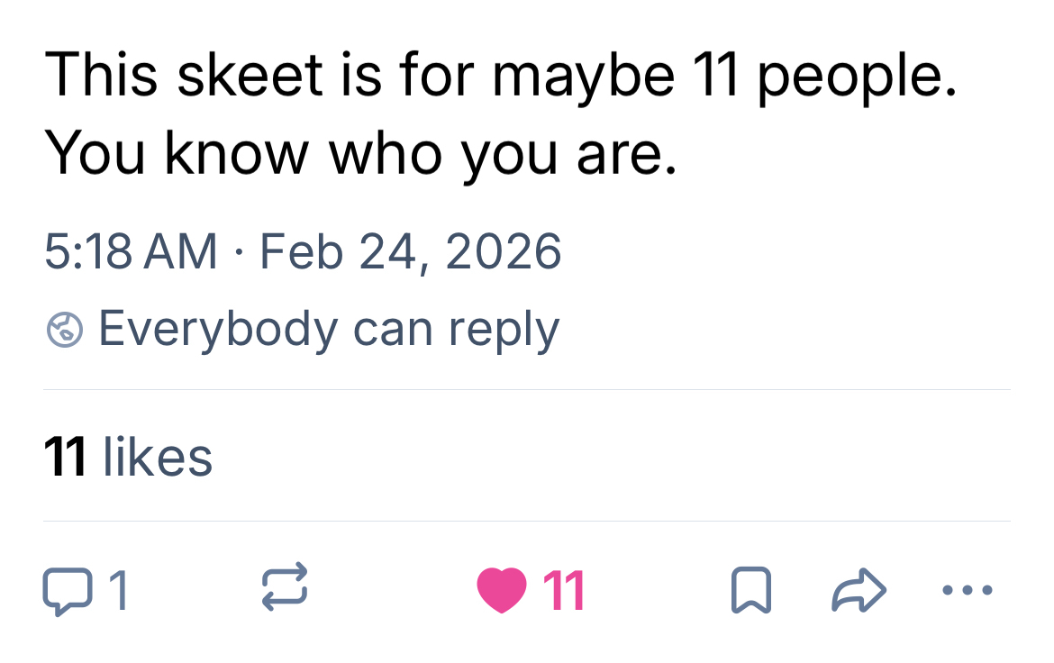1054x663 pixels.
Task: Click the word "likes" in the stats row
Action: [x=158, y=457]
